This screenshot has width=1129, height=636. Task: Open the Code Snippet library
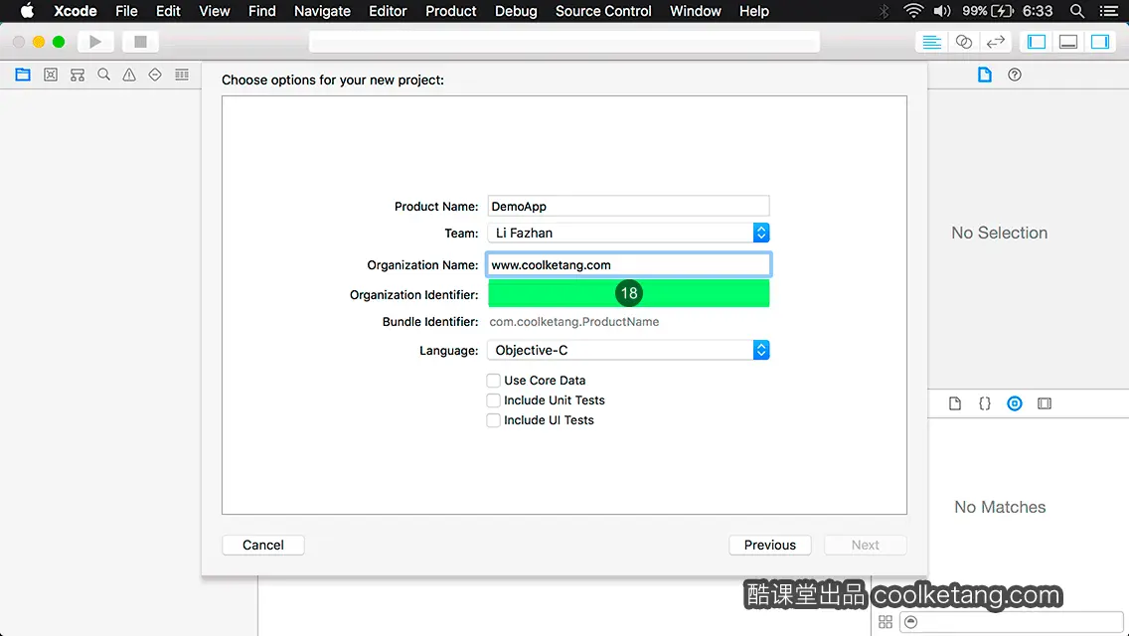tap(984, 403)
